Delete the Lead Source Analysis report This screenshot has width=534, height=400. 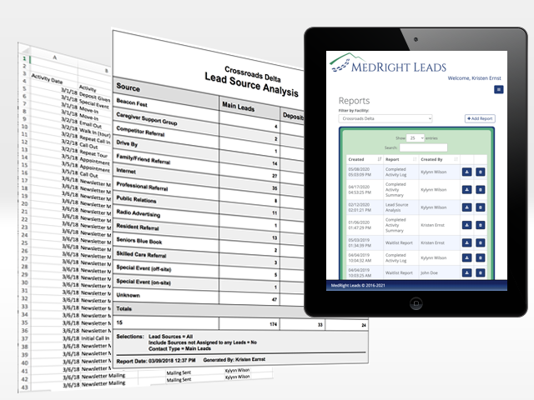[481, 207]
